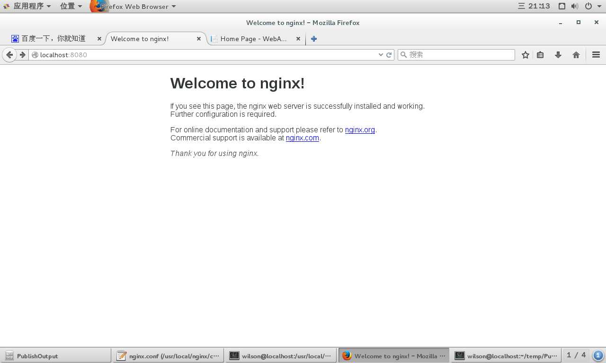
Task: Switch to wilson@localhost:/usr/local terminal
Action: [281, 356]
